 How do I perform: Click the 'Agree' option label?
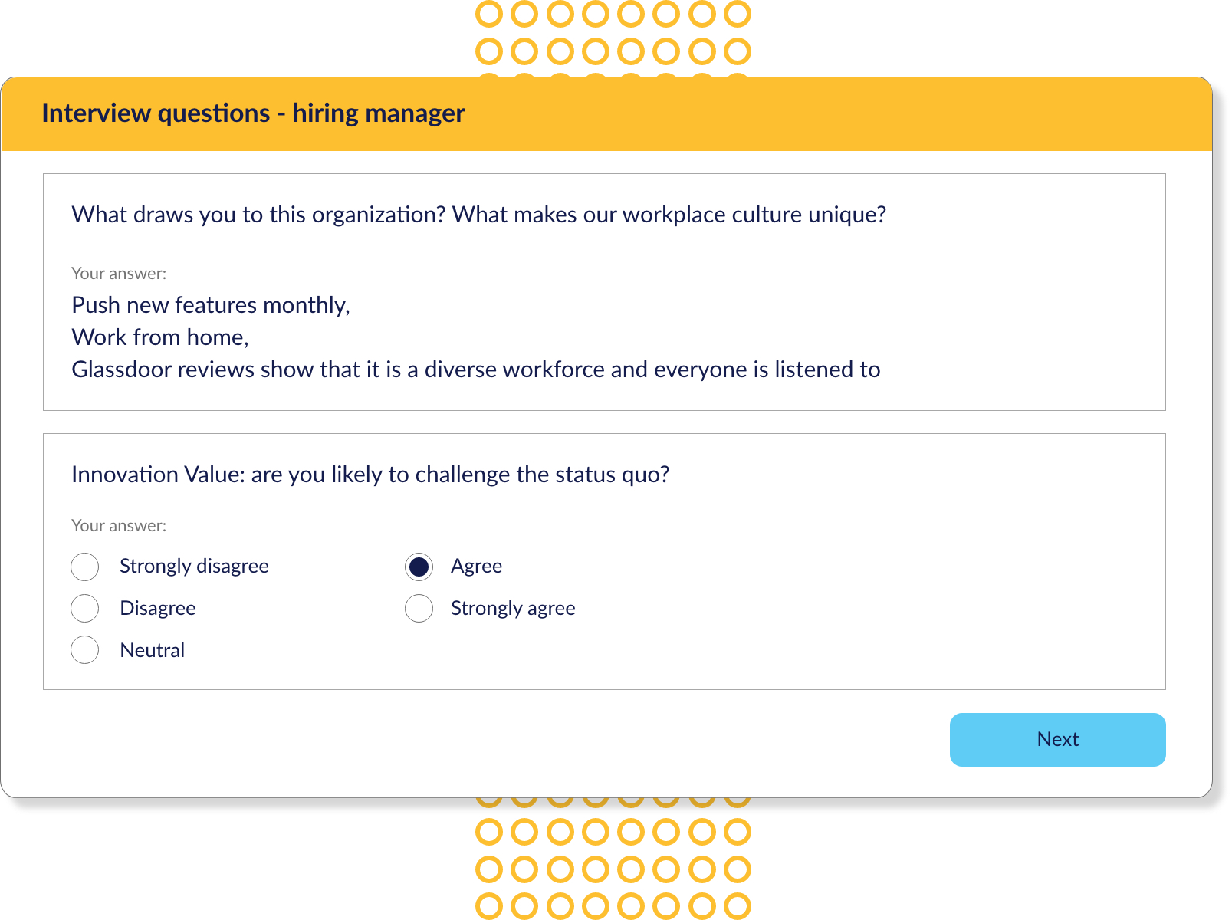[476, 567]
